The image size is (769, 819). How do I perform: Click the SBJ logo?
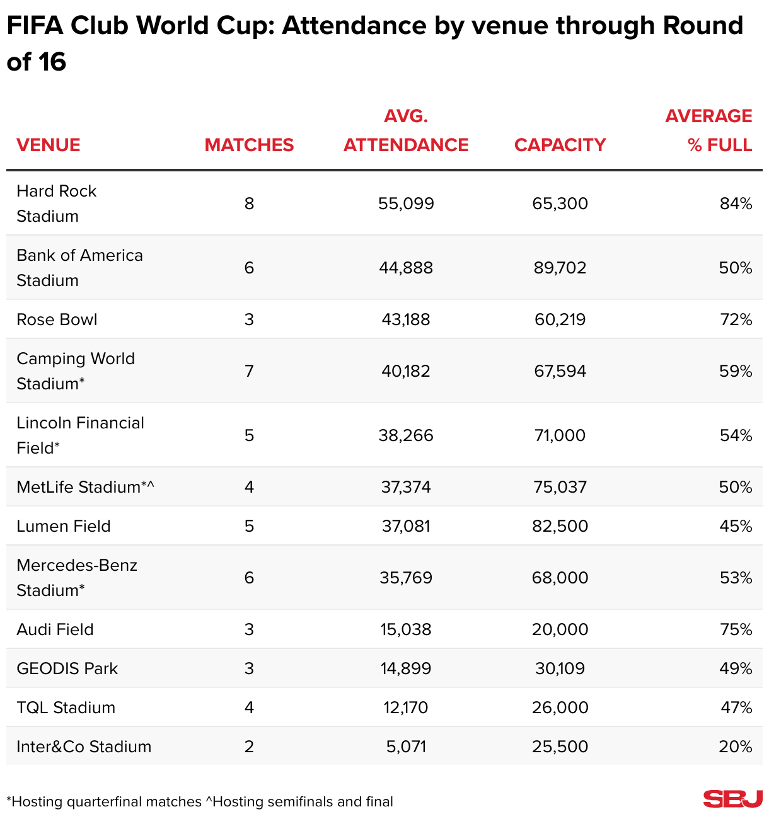tap(732, 799)
